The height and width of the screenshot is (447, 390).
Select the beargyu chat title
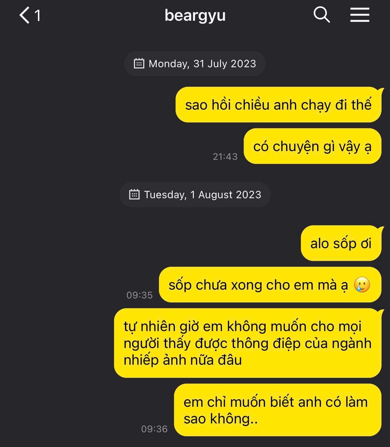(195, 15)
